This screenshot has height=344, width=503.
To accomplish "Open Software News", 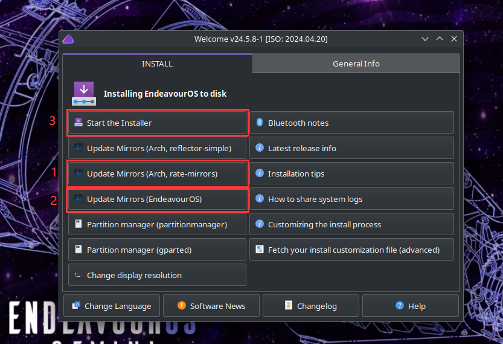I will [211, 306].
